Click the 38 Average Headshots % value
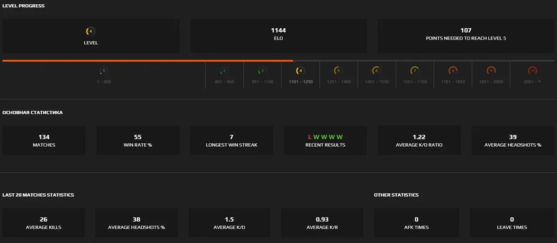 click(x=136, y=220)
